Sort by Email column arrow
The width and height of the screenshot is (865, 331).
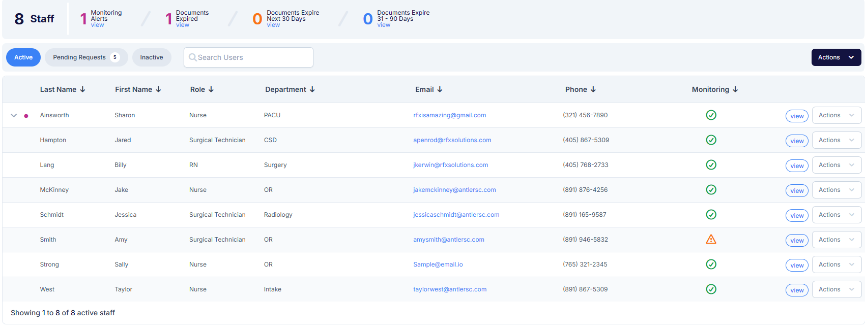tap(440, 89)
